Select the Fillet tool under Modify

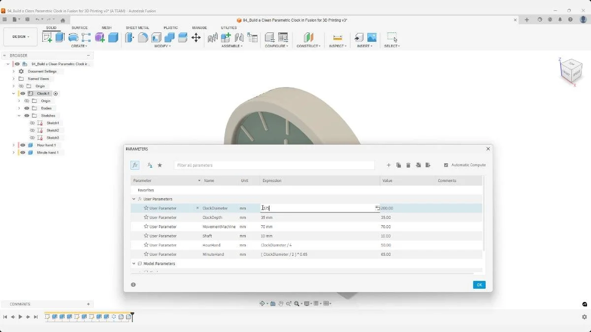[x=143, y=37]
